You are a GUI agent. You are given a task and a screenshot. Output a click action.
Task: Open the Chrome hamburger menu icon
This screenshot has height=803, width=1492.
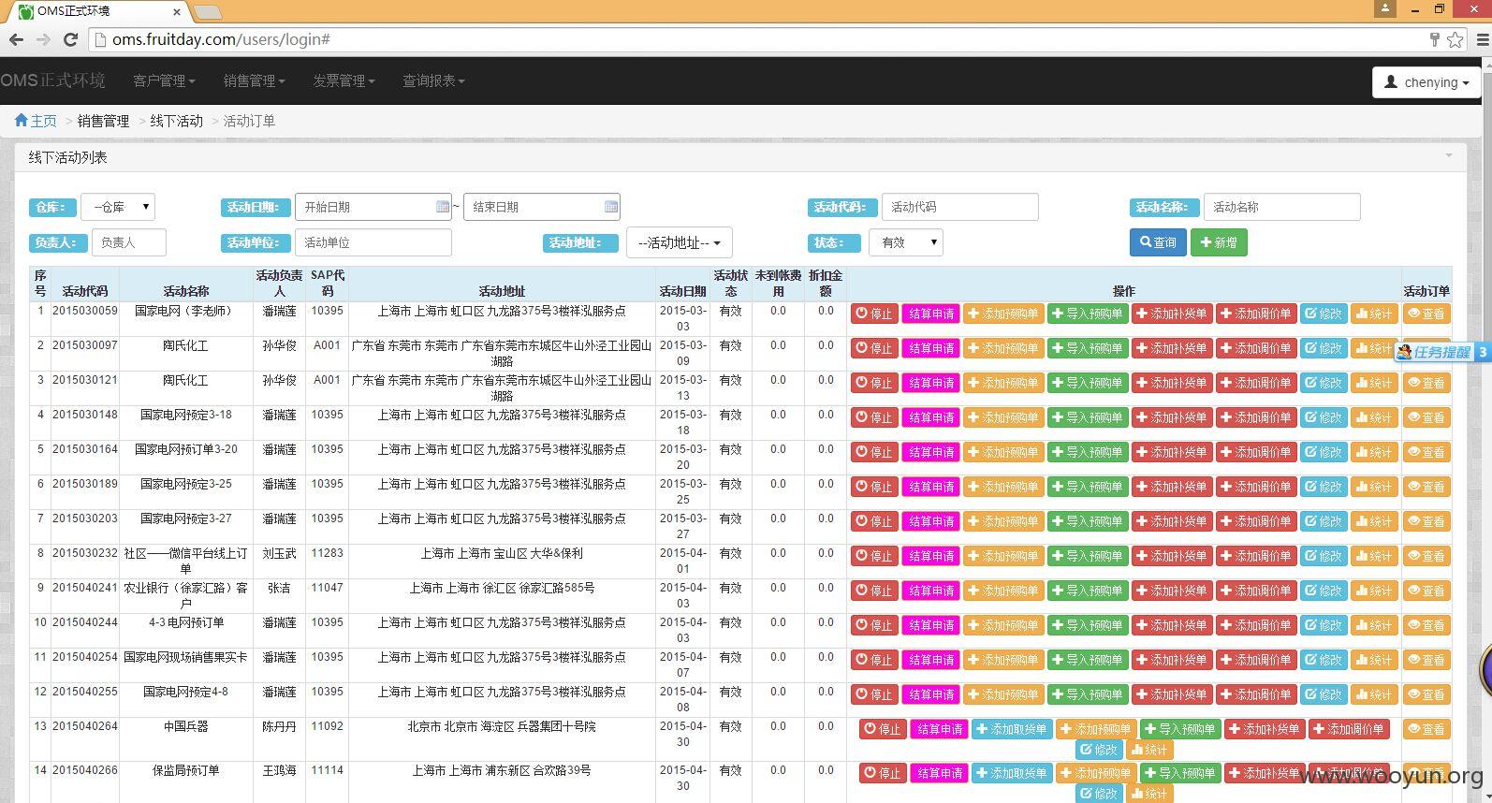tap(1483, 39)
